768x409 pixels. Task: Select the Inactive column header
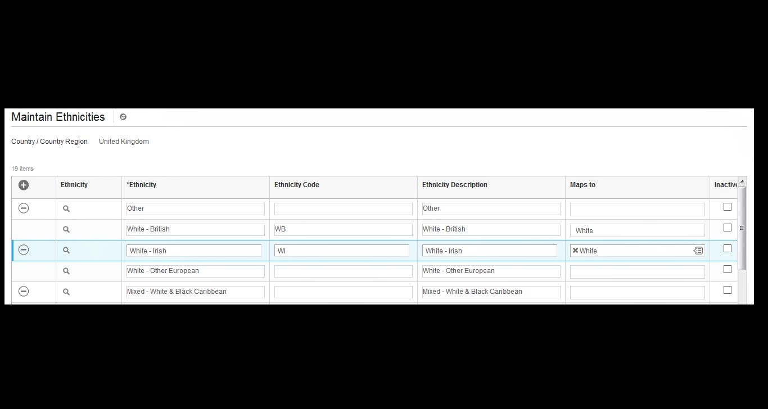725,184
